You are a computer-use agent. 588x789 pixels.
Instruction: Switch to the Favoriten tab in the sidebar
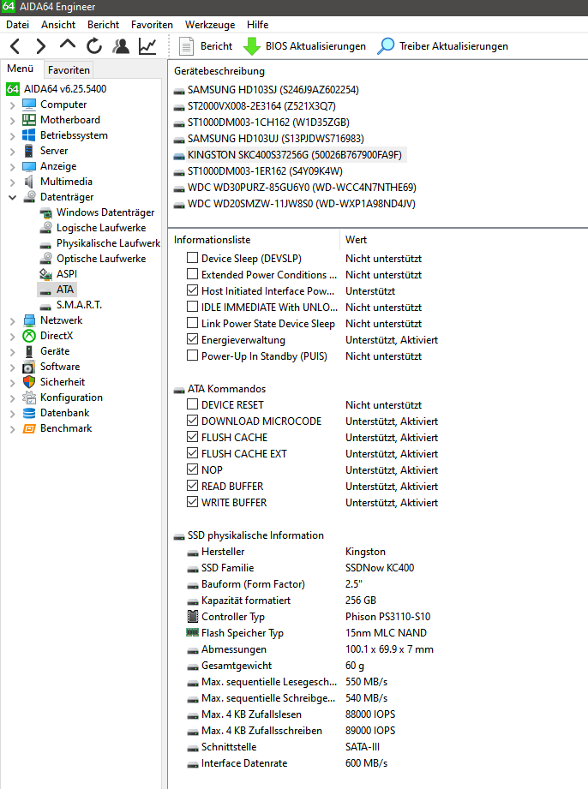[69, 70]
